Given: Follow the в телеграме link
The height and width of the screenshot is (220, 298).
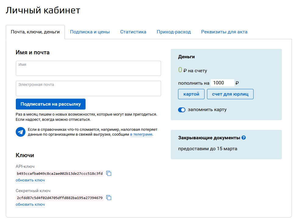Looking at the screenshot, I should [141, 134].
